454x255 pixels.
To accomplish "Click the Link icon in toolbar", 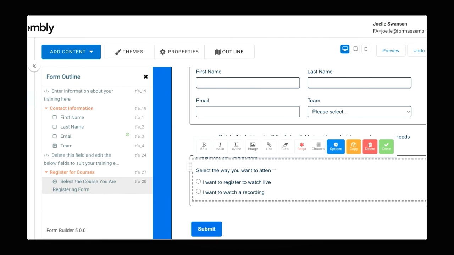I will (x=269, y=146).
